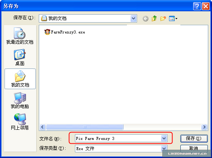Select 我的文档 (My Documents) in sidebar

(20, 79)
